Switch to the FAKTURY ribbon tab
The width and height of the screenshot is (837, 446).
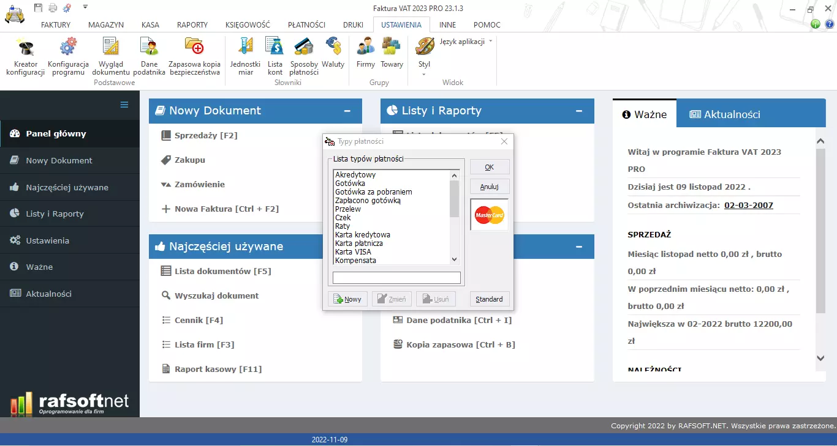pos(55,24)
